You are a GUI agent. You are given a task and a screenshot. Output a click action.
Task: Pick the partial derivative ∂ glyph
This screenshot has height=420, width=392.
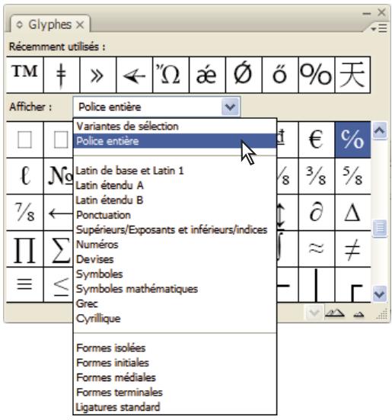click(317, 213)
